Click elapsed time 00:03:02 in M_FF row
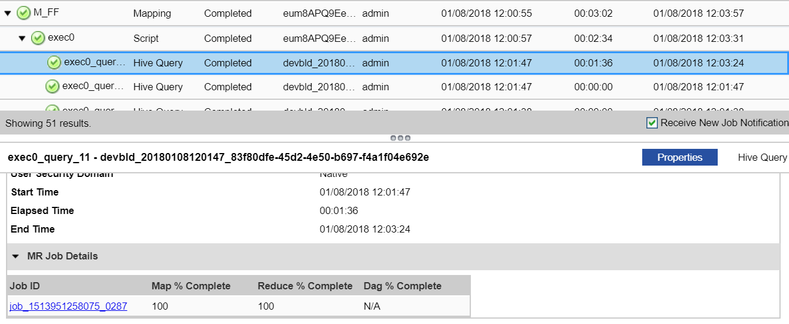The image size is (789, 324). click(x=594, y=13)
